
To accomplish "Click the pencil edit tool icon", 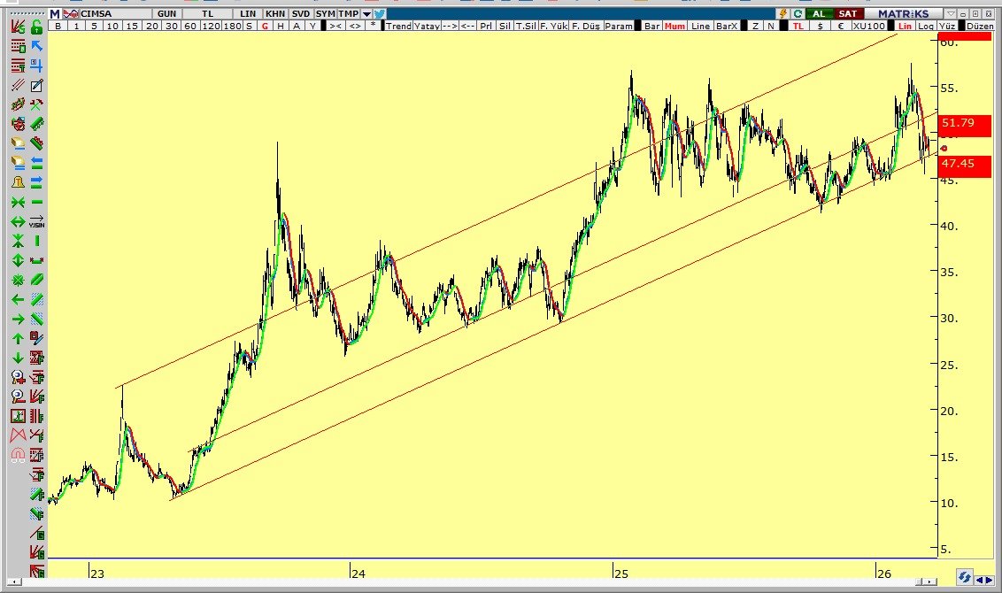I will [36, 85].
